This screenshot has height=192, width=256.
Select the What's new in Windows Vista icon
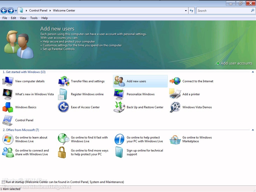[x=8, y=94]
